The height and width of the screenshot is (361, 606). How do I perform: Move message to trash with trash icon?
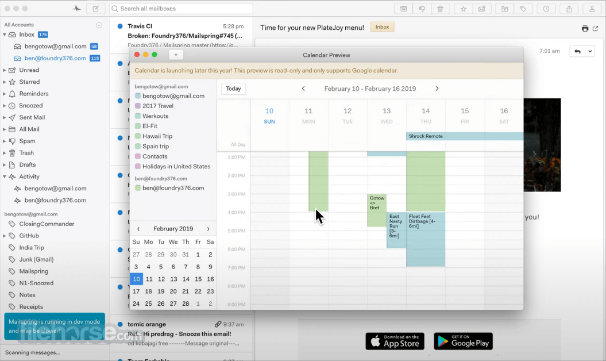pyautogui.click(x=440, y=9)
